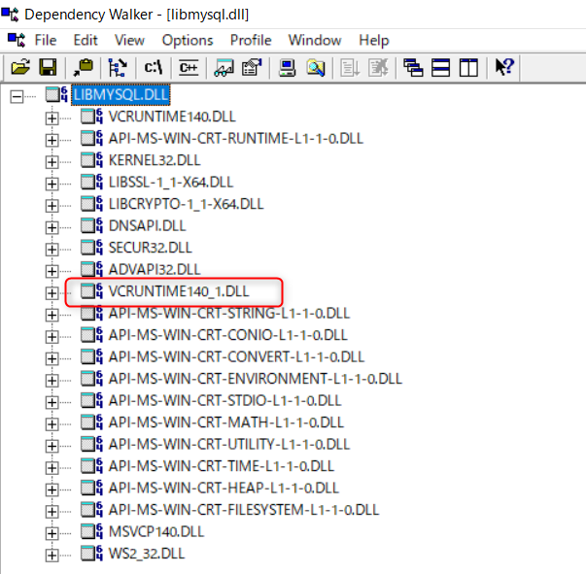
Task: Select API-MS-WIN-CRT-FILESYSTEM-L1-1-0.DLL entry
Action: coord(244,509)
